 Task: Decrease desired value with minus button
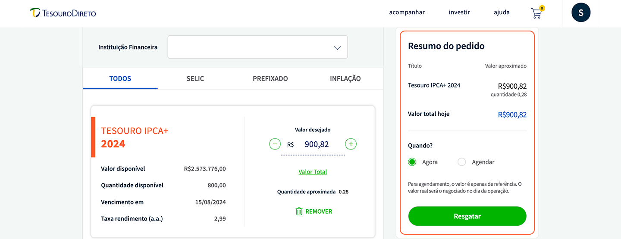pos(275,144)
